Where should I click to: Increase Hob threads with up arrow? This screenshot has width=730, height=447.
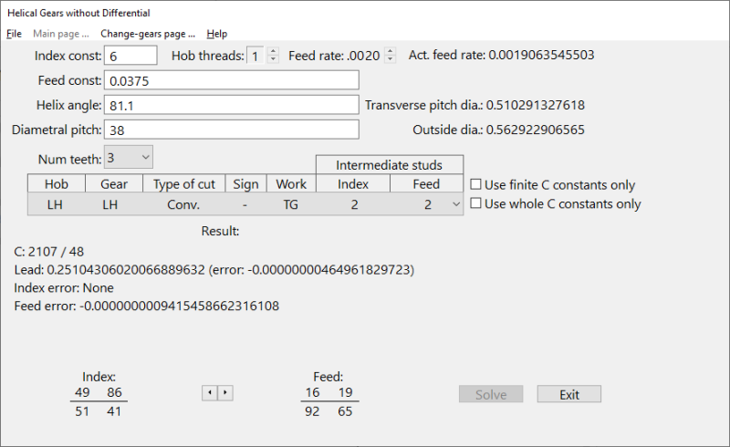[273, 51]
